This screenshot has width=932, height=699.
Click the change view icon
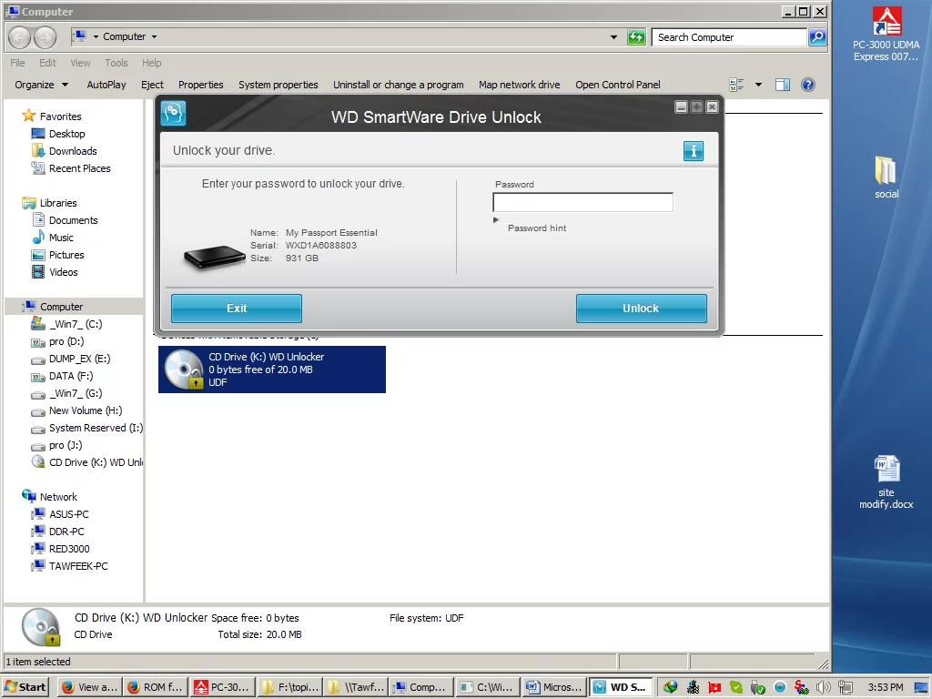(736, 85)
